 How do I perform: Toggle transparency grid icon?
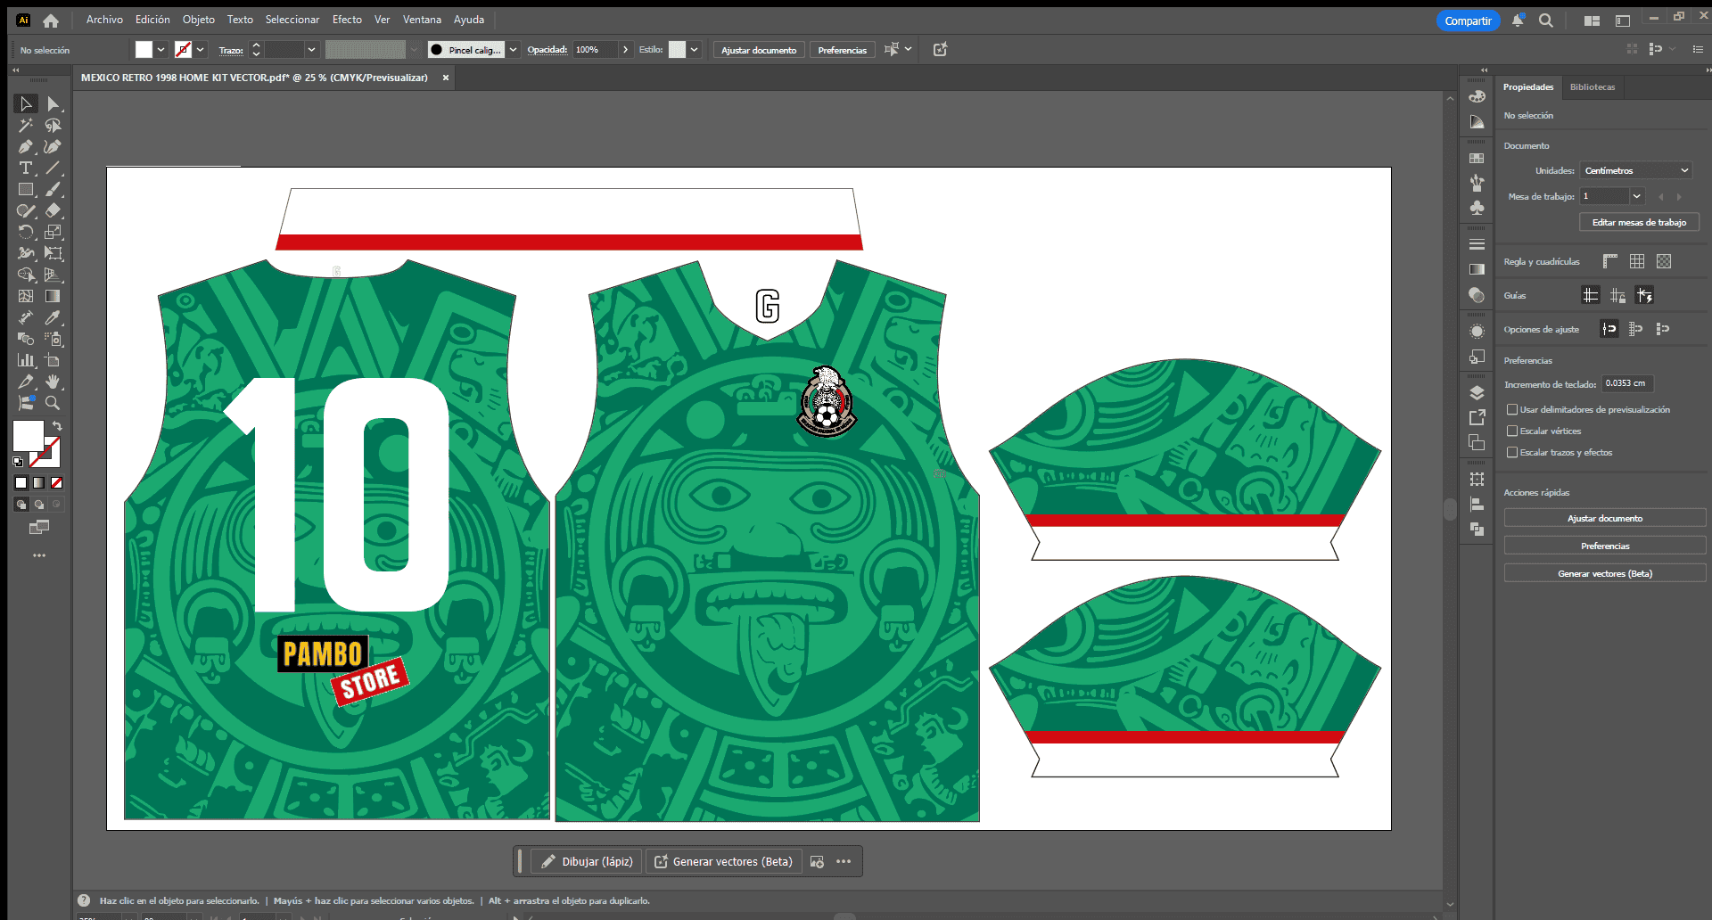[x=1664, y=261]
